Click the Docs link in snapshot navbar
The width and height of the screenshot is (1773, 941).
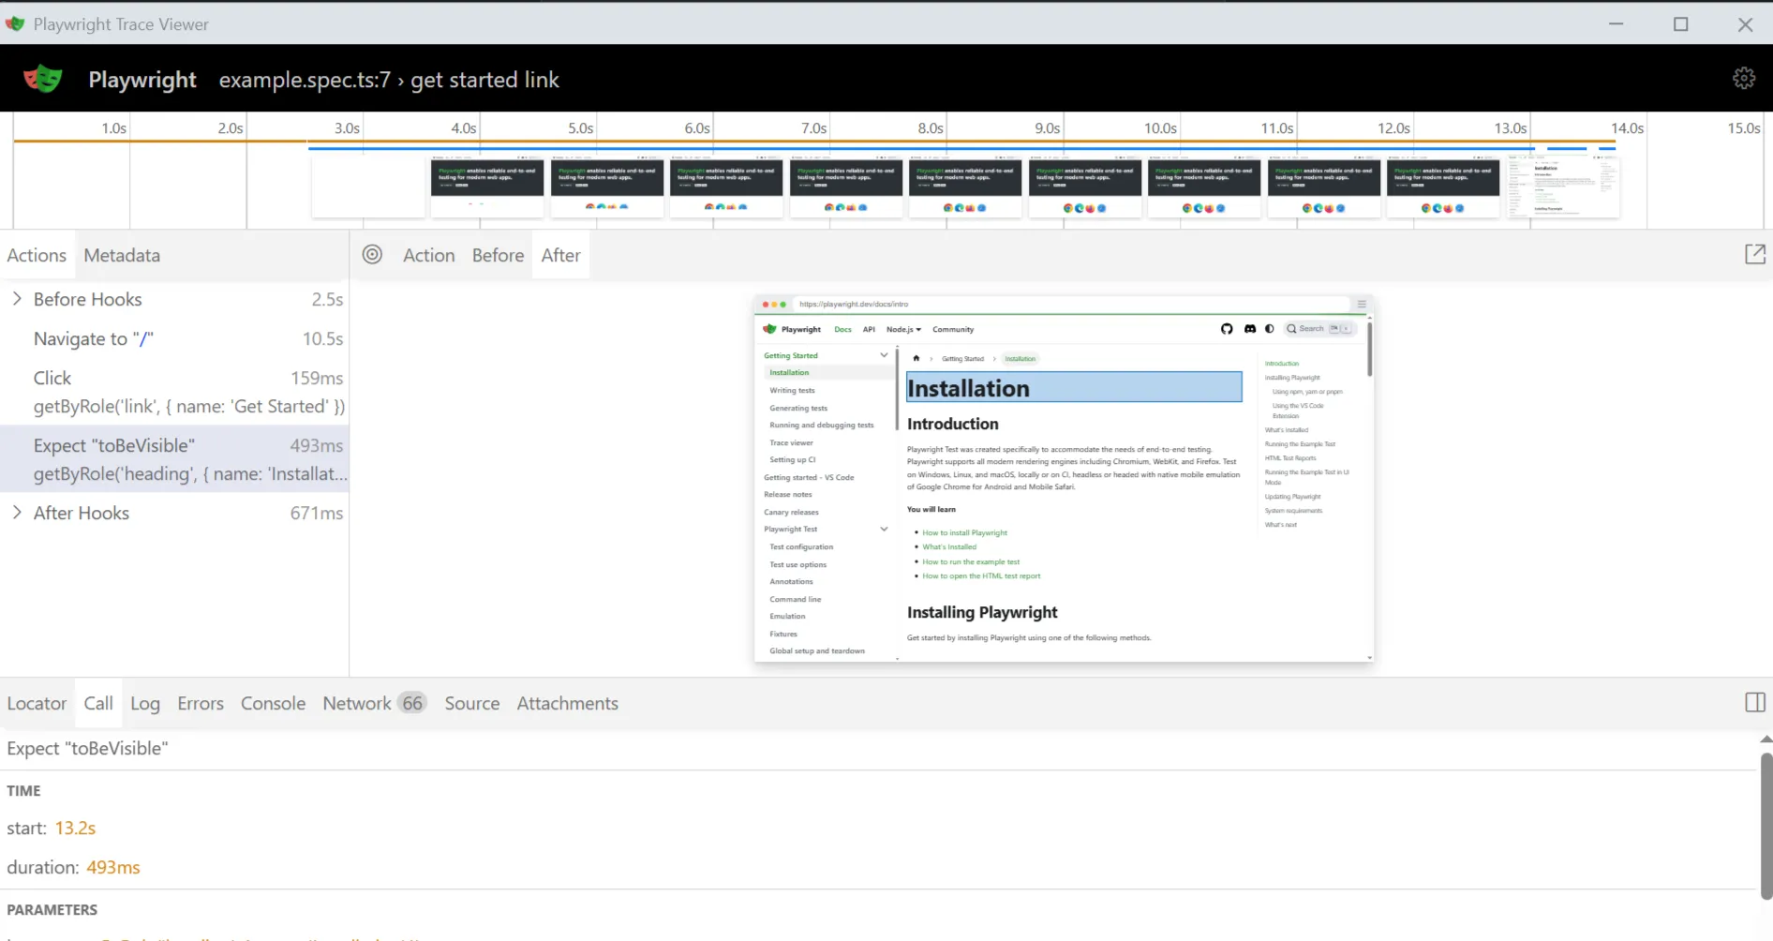click(x=842, y=329)
